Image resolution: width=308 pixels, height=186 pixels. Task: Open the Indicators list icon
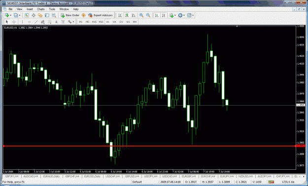tap(171, 15)
